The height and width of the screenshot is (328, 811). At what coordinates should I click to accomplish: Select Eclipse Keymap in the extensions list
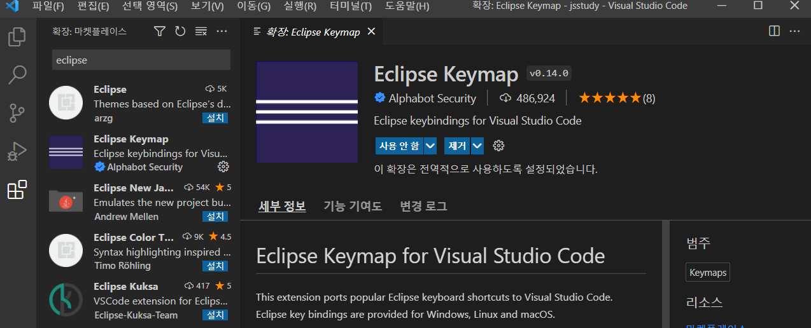pos(138,153)
